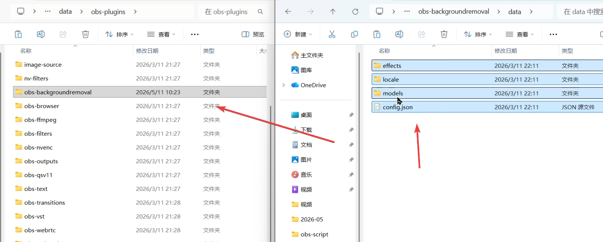
Task: Select the obs-ffmpeg folder
Action: 140,120
